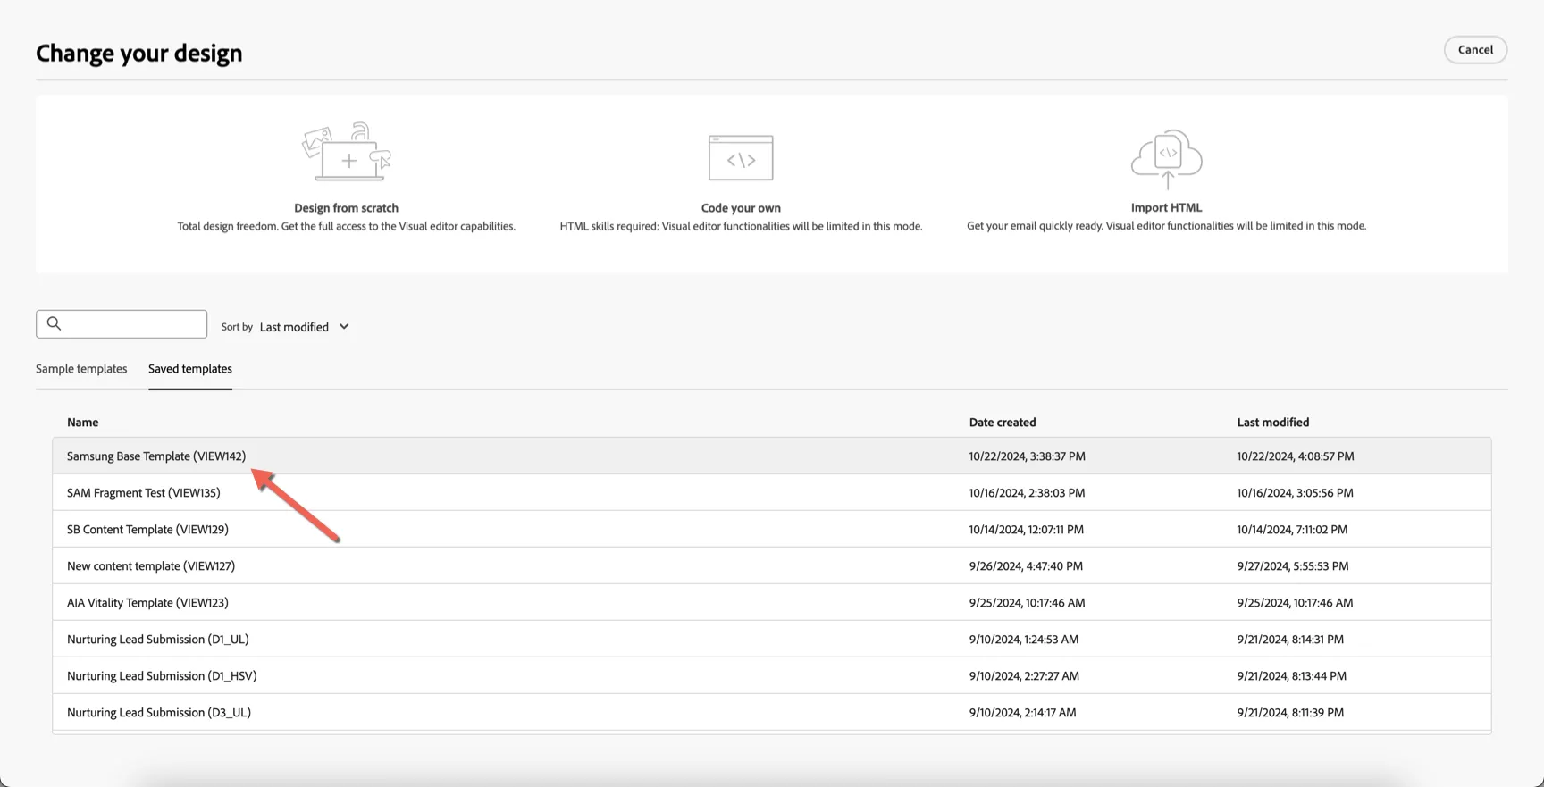Click the Design from scratch title

[x=347, y=208]
